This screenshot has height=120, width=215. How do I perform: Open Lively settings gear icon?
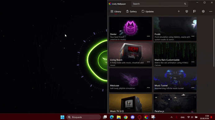tap(203, 11)
